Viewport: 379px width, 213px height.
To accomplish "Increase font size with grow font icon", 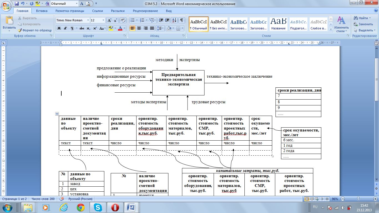I will pyautogui.click(x=110, y=20).
